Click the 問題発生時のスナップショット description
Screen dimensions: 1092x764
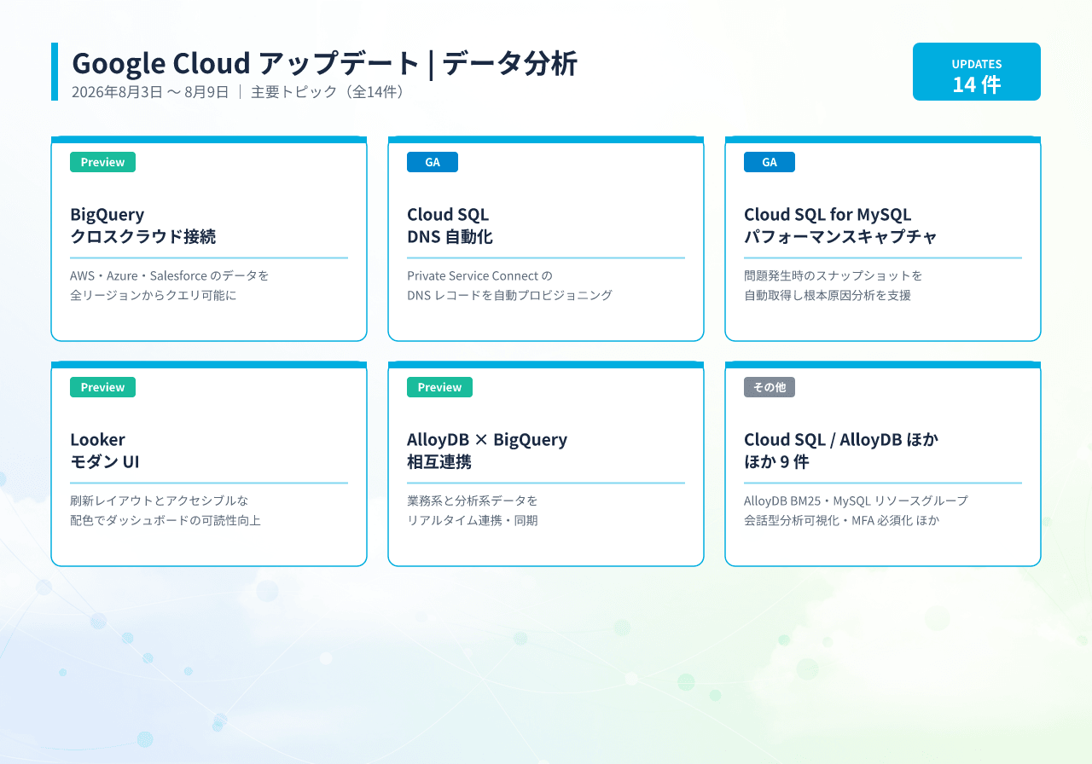click(834, 286)
